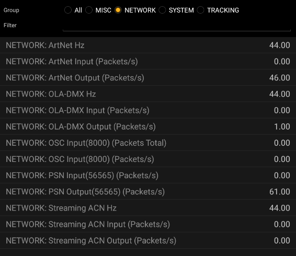Viewport: 296px width, 256px height.
Task: Select the 'NETWORK: OLA-DMX Input (Packets/s)' row
Action: (x=148, y=110)
